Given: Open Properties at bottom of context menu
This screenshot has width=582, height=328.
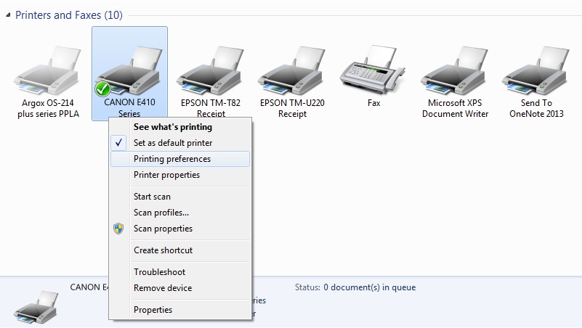Looking at the screenshot, I should click(x=153, y=310).
